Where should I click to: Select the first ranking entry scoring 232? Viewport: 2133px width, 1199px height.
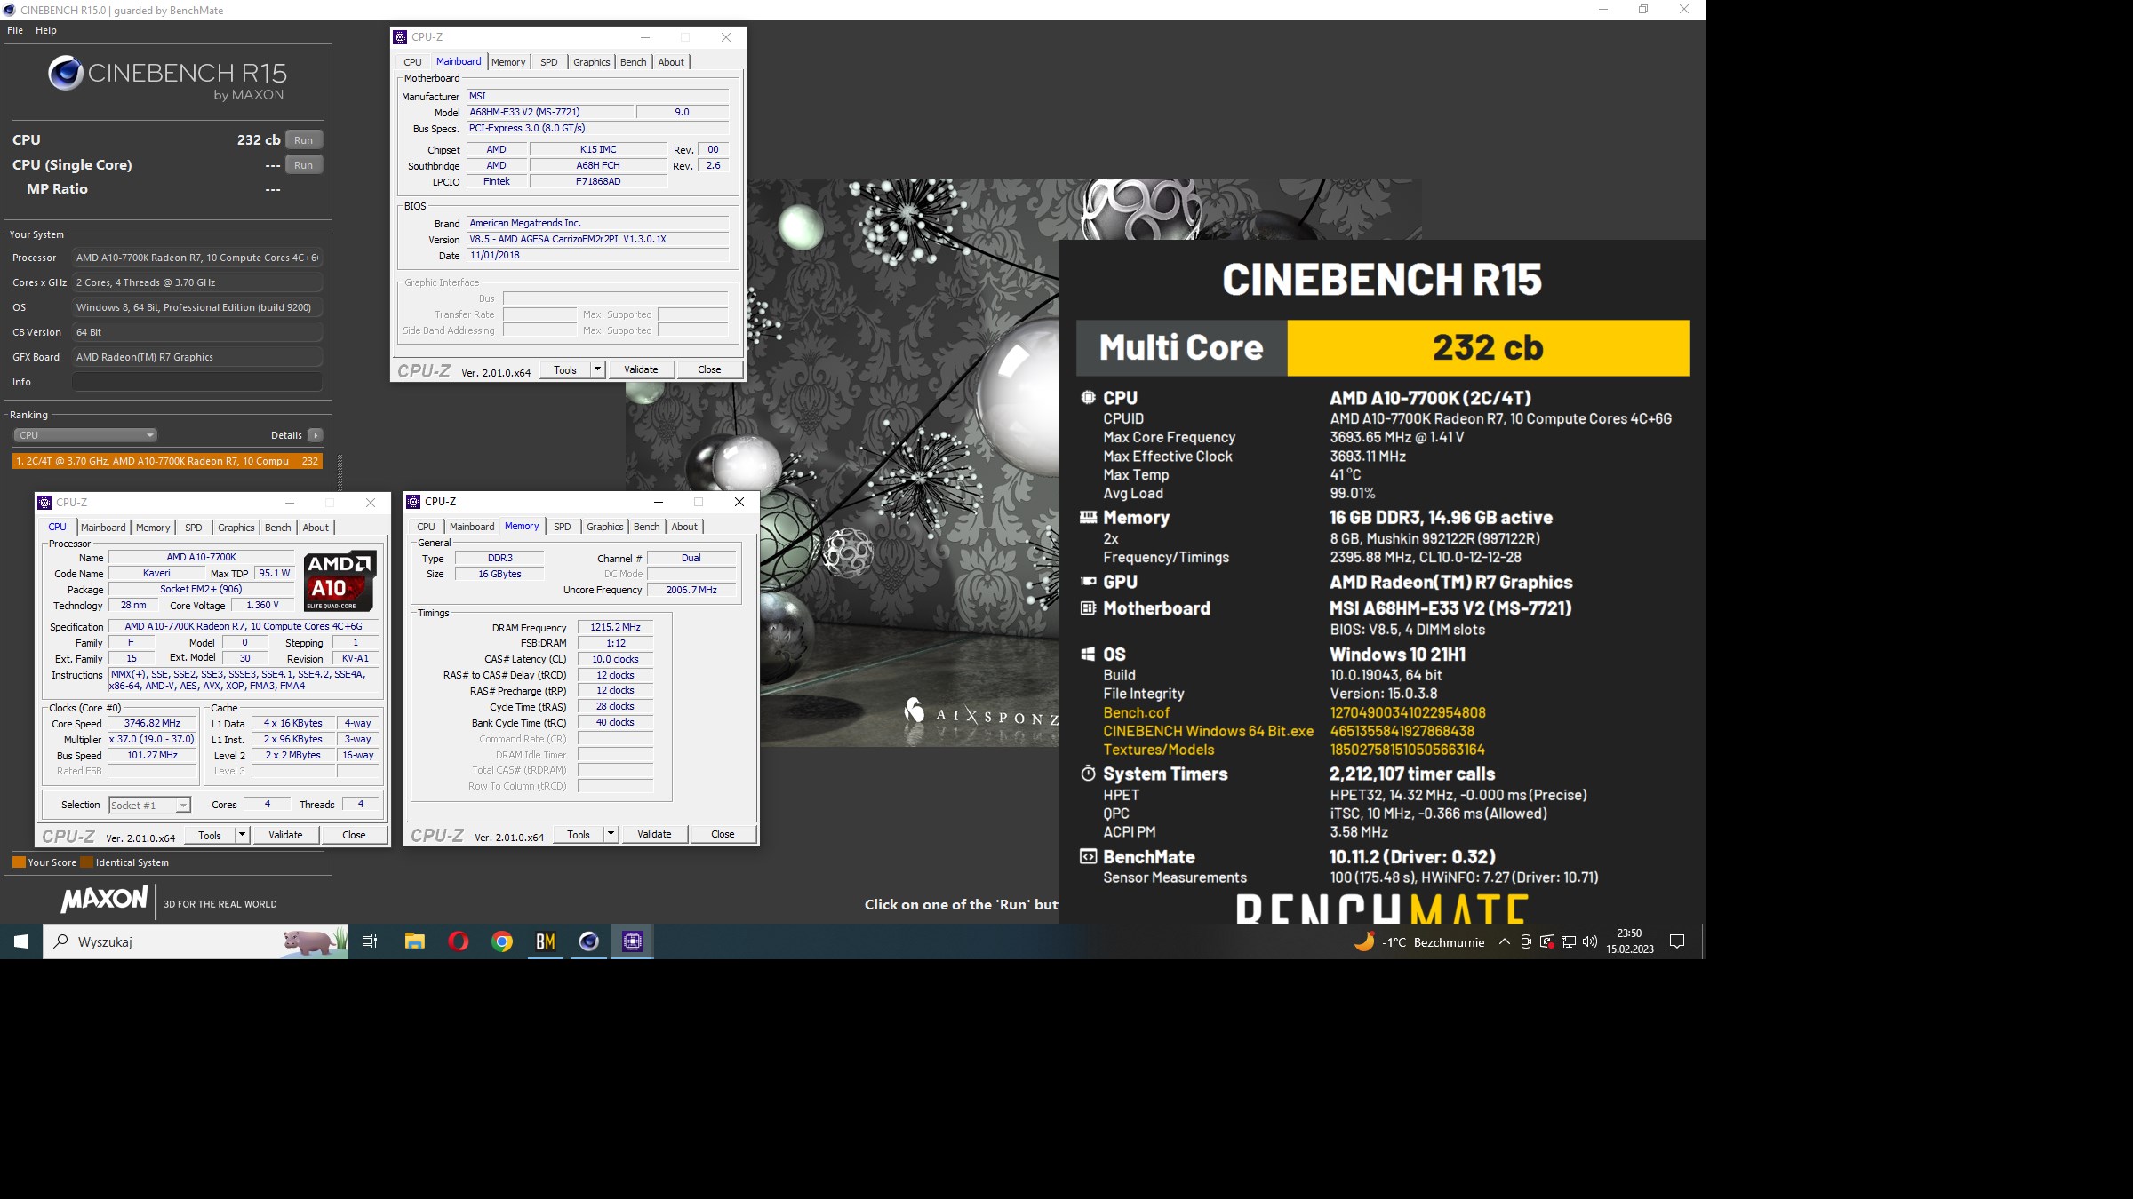(167, 461)
